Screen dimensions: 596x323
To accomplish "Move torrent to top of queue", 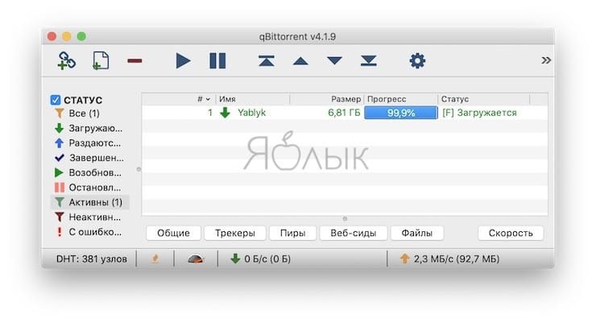I will pyautogui.click(x=267, y=60).
